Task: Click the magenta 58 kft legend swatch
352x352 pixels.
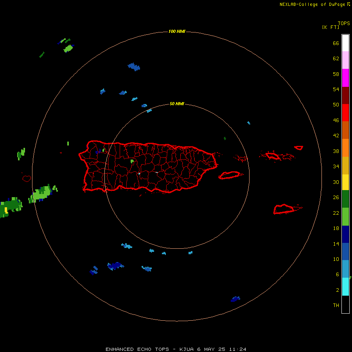Action: tap(345, 78)
